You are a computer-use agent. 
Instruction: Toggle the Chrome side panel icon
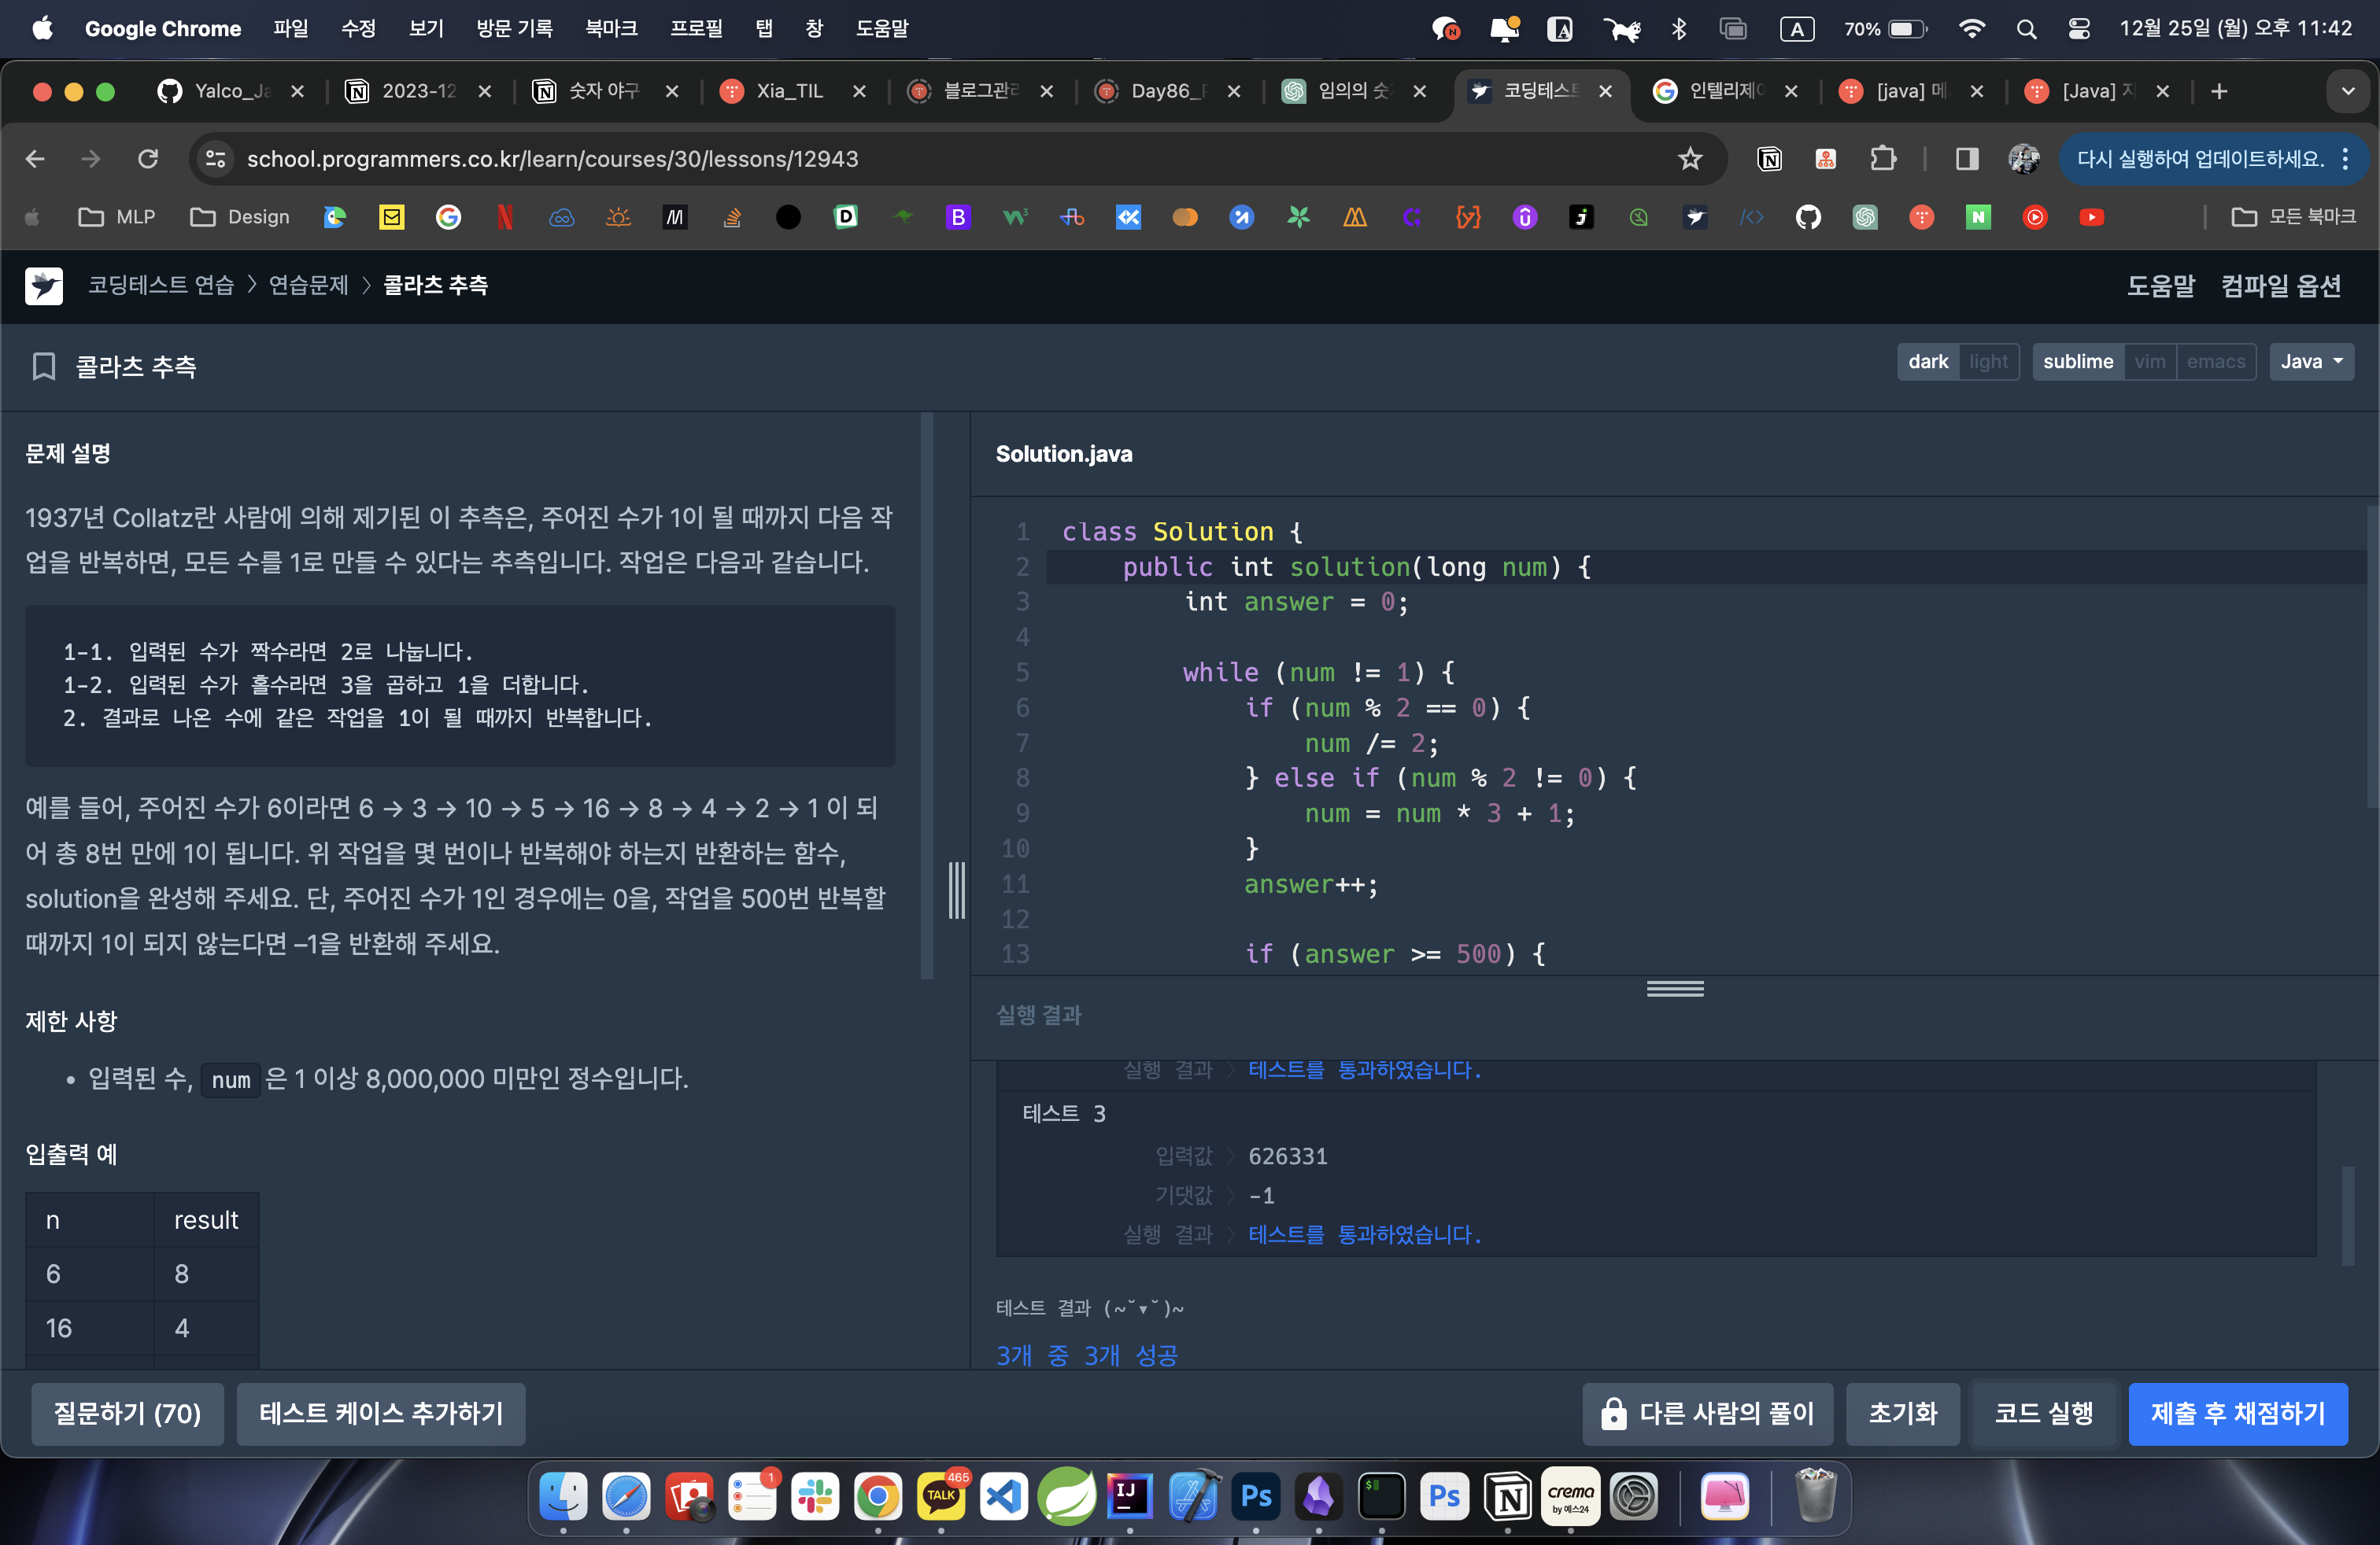pos(1966,159)
